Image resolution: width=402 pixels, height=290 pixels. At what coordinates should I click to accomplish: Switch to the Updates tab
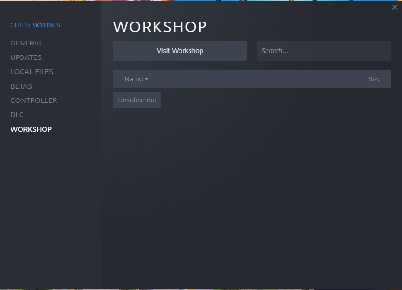pos(26,57)
